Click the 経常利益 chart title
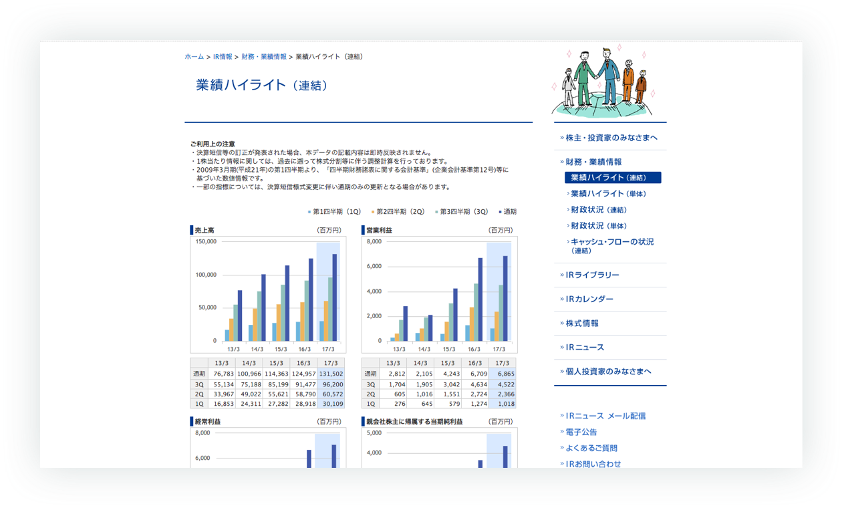The image size is (842, 508). (x=208, y=422)
